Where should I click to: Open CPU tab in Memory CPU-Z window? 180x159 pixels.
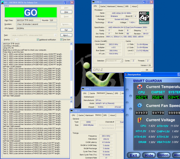(x=73, y=115)
